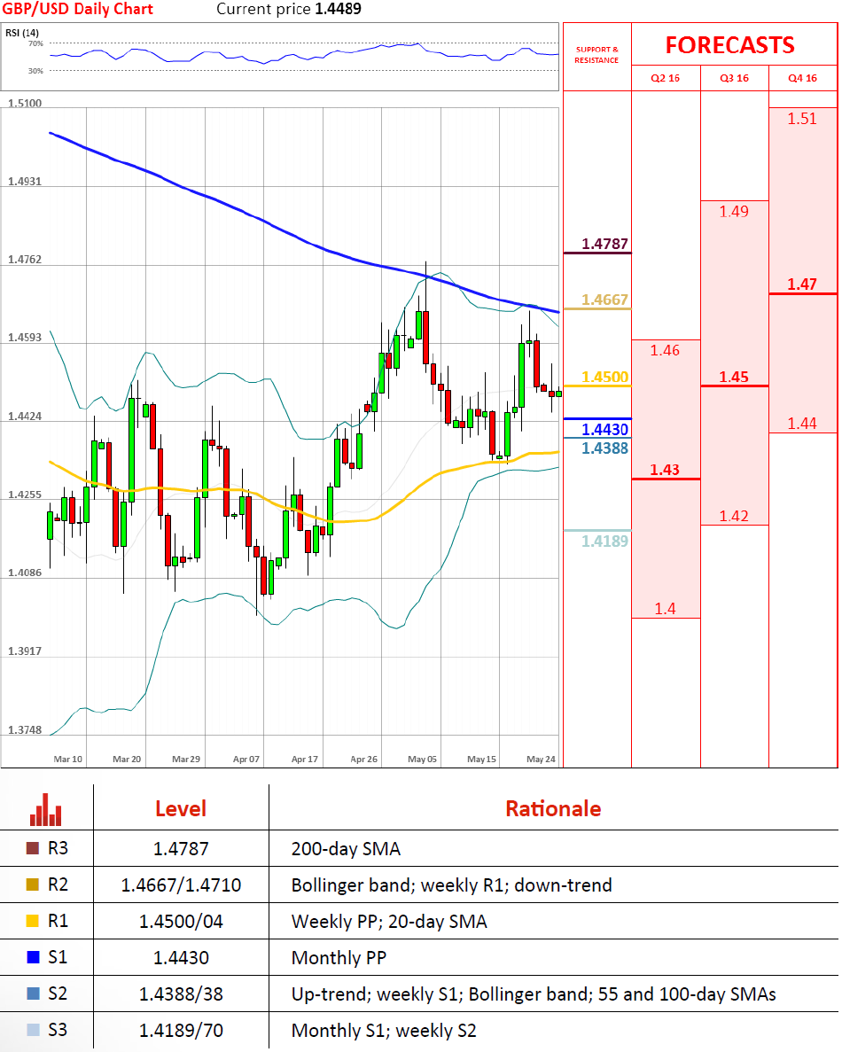The height and width of the screenshot is (1052, 842).
Task: Click the Q3 16 low forecast 1.42
Action: pyautogui.click(x=734, y=516)
